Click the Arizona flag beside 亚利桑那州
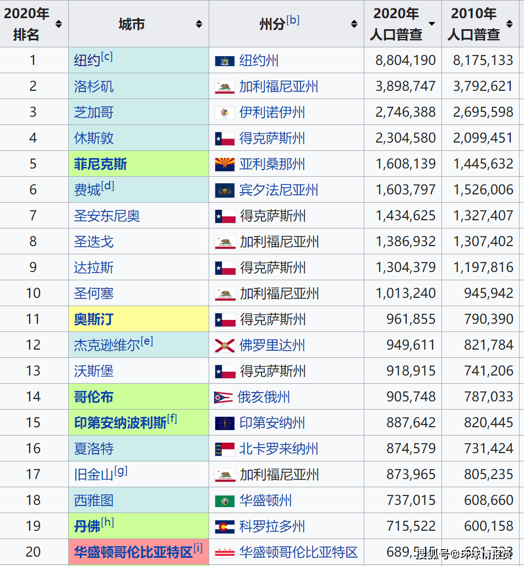 tap(225, 164)
